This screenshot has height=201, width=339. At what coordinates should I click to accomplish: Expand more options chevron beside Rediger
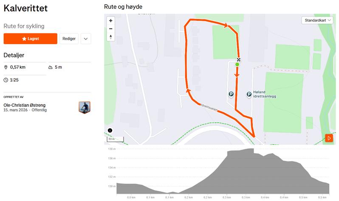pos(86,39)
